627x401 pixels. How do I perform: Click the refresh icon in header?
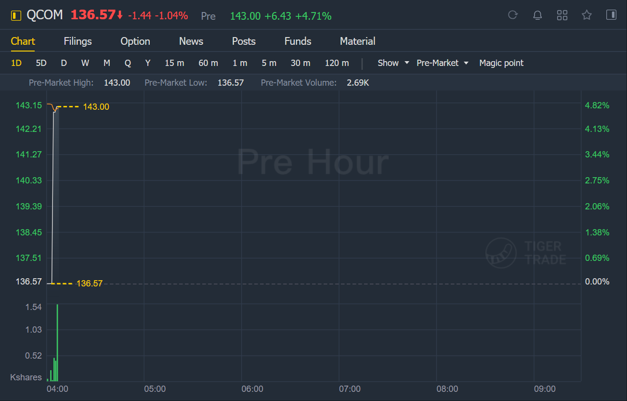coord(513,15)
